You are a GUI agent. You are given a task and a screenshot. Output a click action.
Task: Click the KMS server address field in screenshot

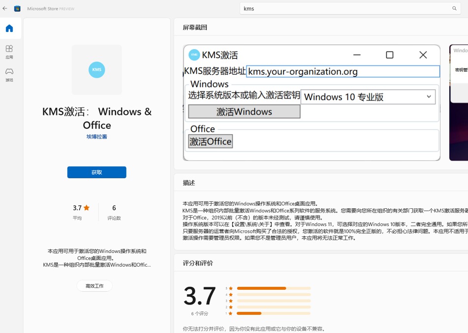(x=343, y=72)
